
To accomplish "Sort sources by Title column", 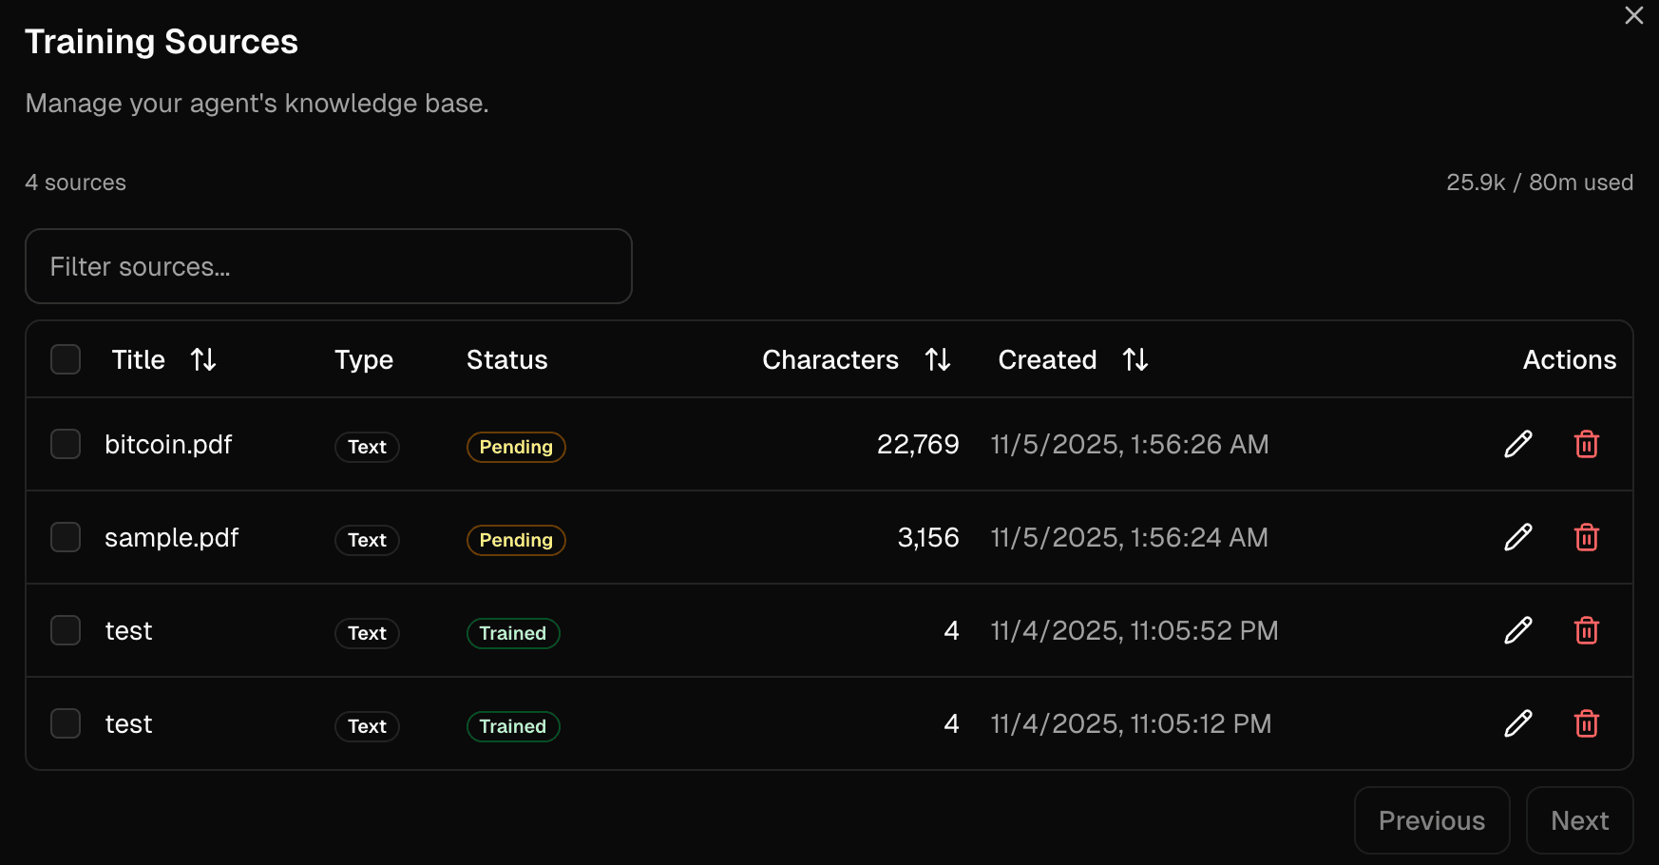I will pyautogui.click(x=202, y=359).
